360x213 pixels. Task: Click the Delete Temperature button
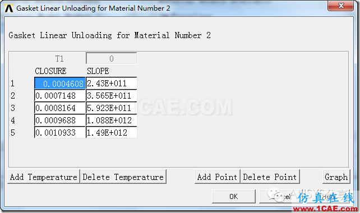coord(123,177)
